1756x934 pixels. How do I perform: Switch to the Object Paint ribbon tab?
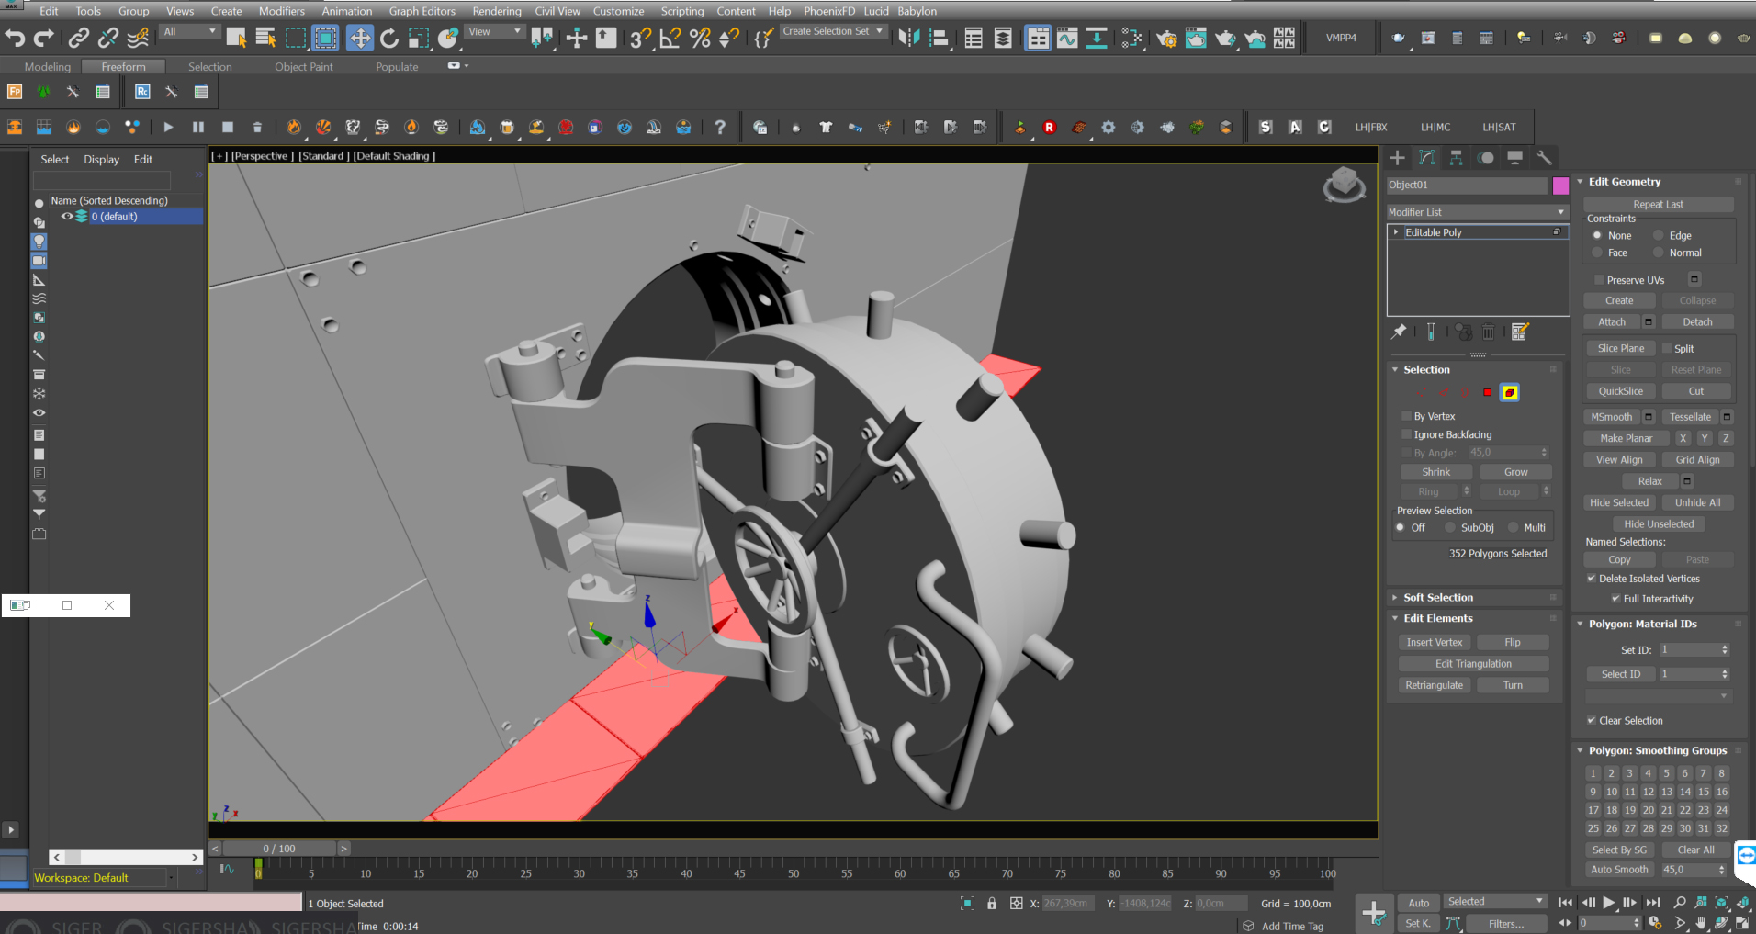(x=303, y=67)
